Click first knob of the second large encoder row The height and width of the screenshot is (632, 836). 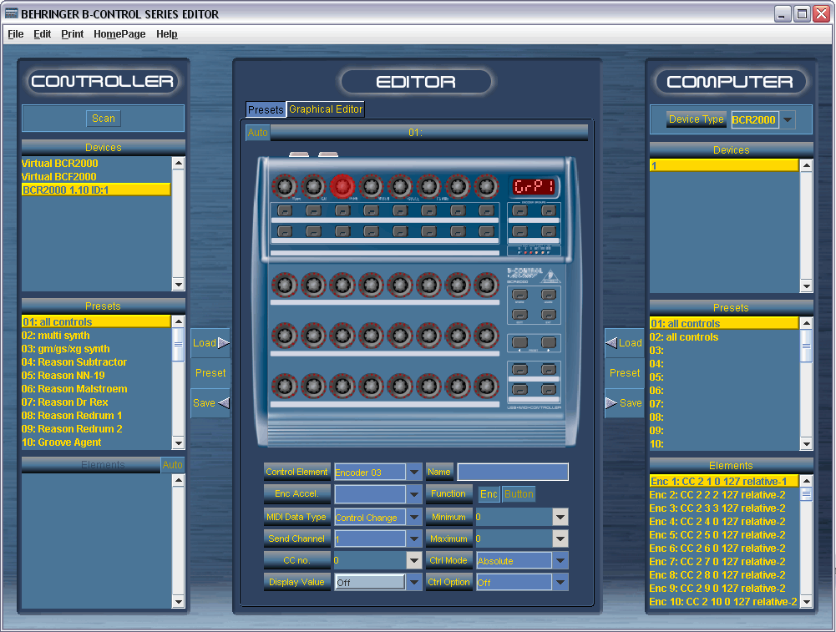284,336
